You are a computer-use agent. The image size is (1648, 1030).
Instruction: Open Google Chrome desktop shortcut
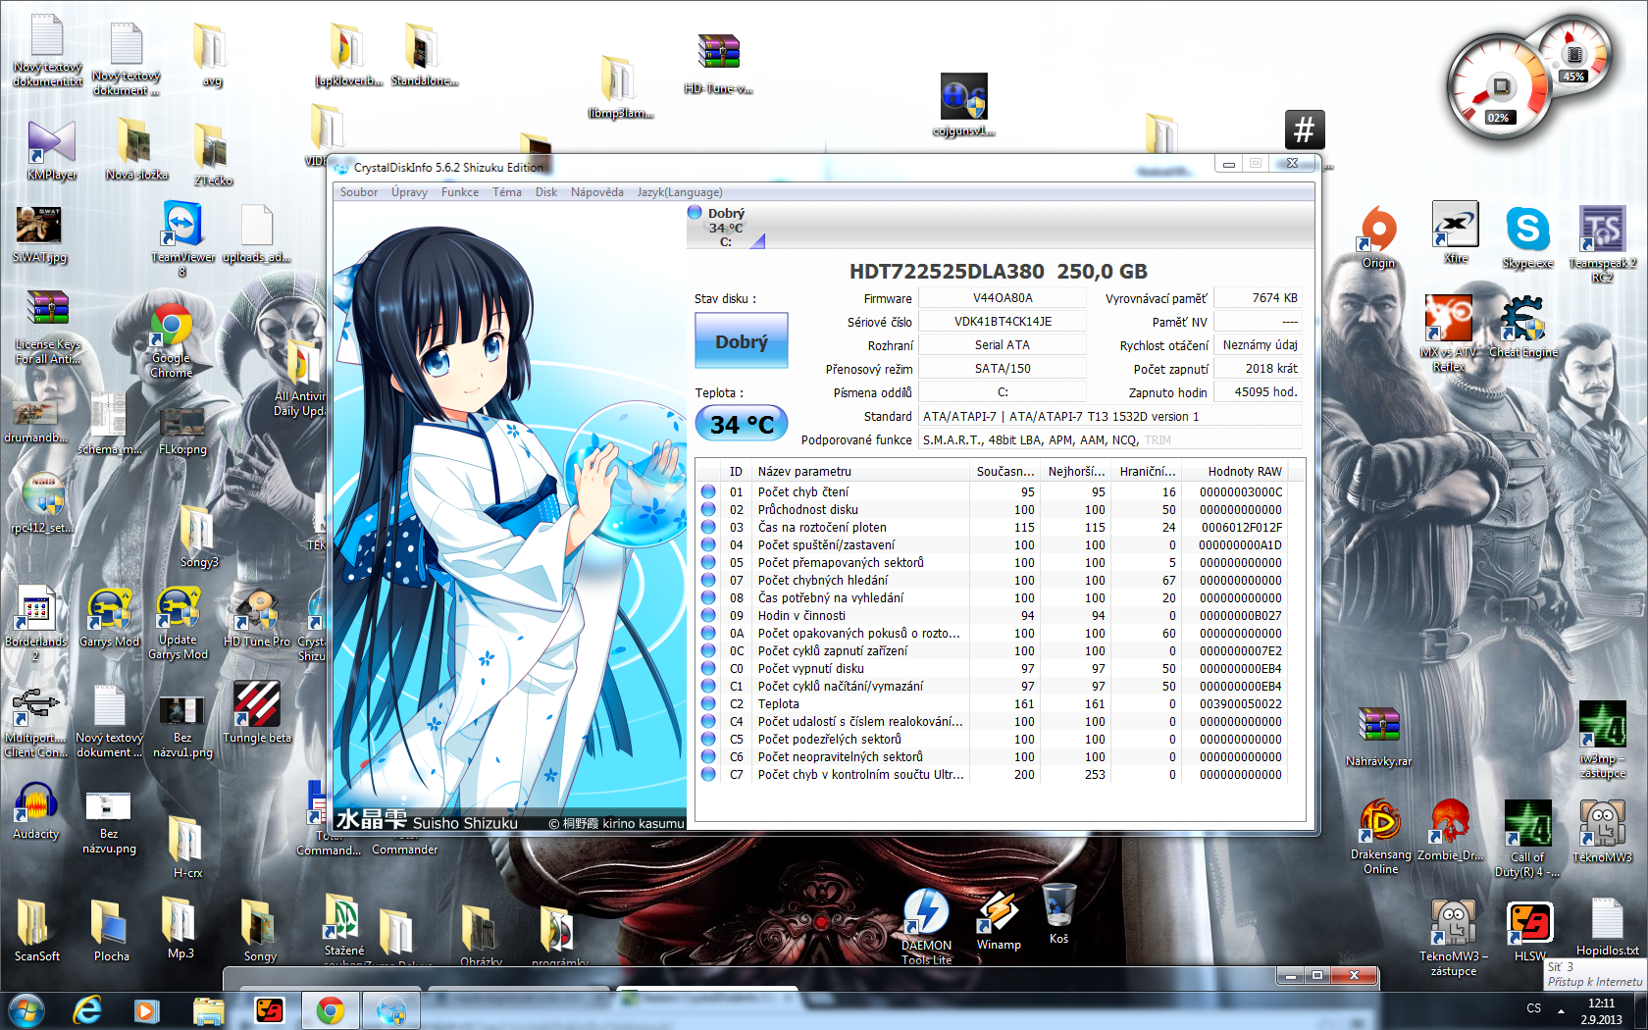pyautogui.click(x=172, y=339)
